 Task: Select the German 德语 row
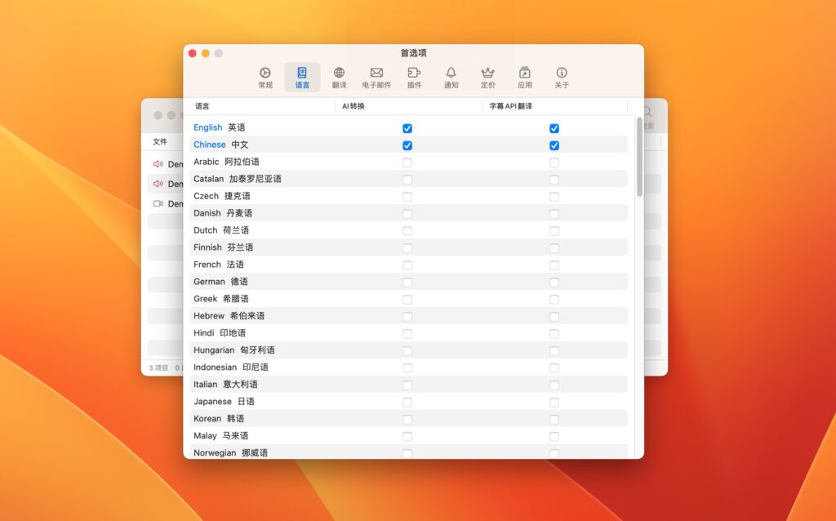[x=218, y=282]
